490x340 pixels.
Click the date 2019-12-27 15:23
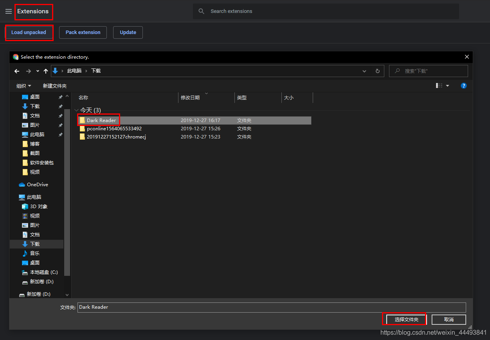(x=200, y=137)
